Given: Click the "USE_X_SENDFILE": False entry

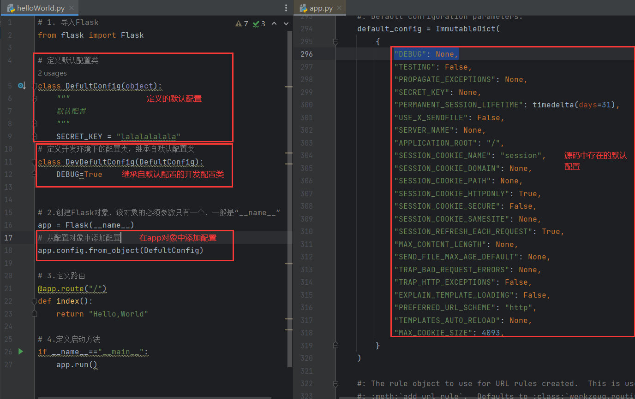Looking at the screenshot, I should 449,117.
